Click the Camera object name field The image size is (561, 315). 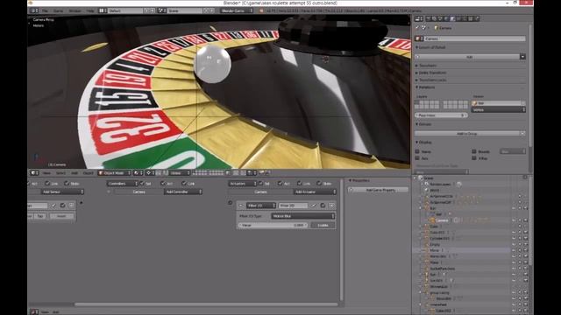[475, 38]
